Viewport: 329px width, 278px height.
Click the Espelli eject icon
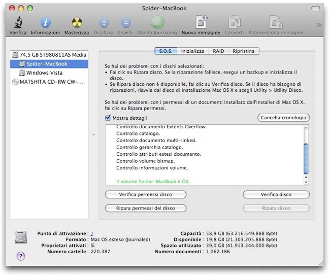tap(126, 23)
